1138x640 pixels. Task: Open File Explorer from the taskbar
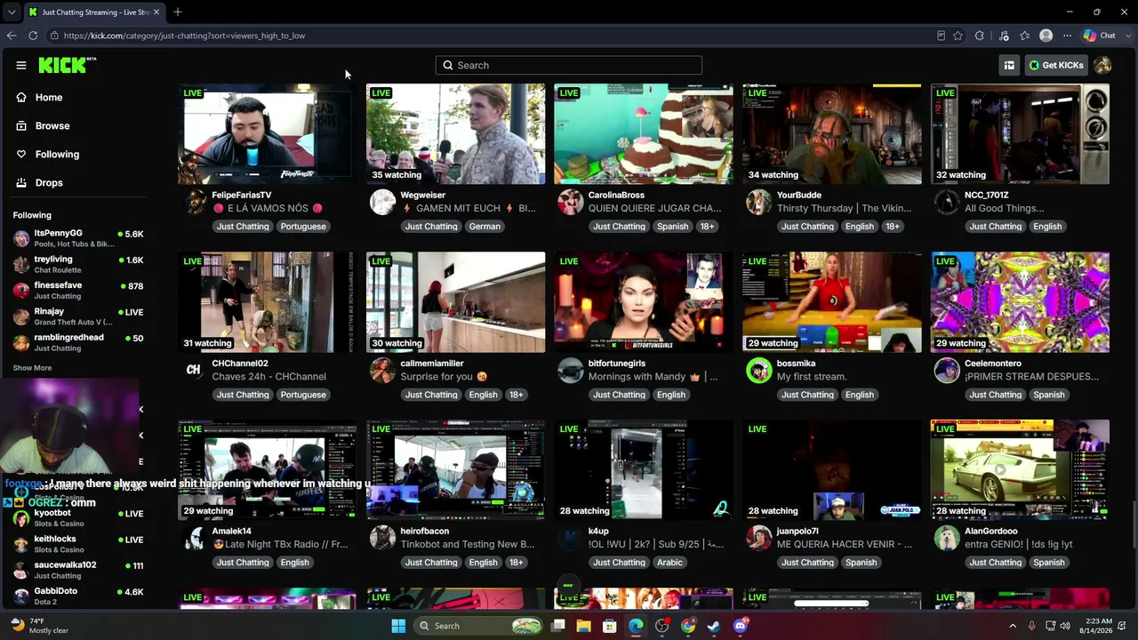pyautogui.click(x=583, y=626)
